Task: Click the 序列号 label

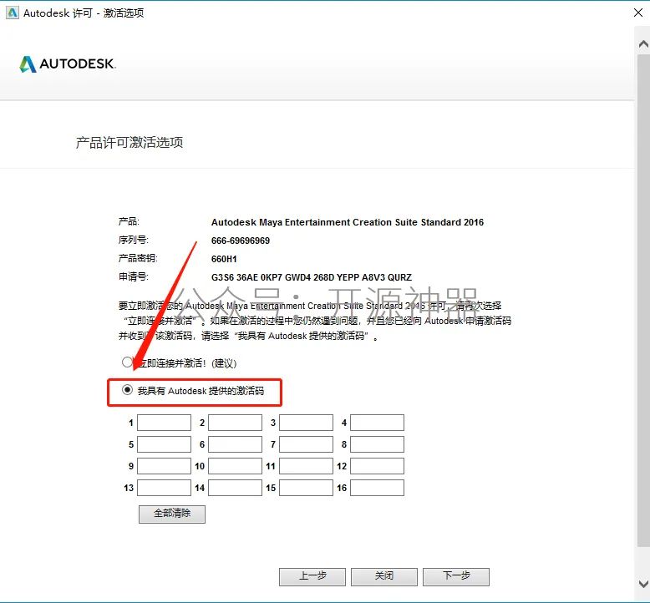Action: (134, 240)
